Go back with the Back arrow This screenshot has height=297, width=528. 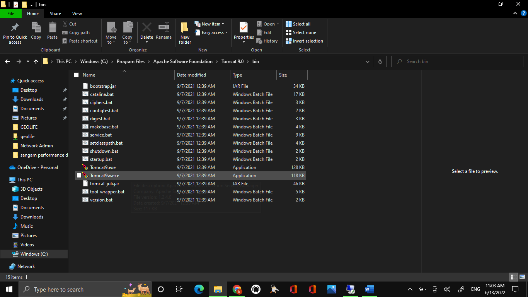coord(7,61)
